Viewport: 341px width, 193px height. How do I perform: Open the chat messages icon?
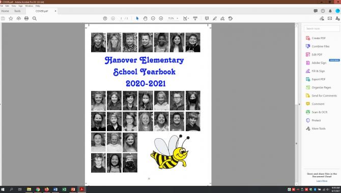coord(316,11)
